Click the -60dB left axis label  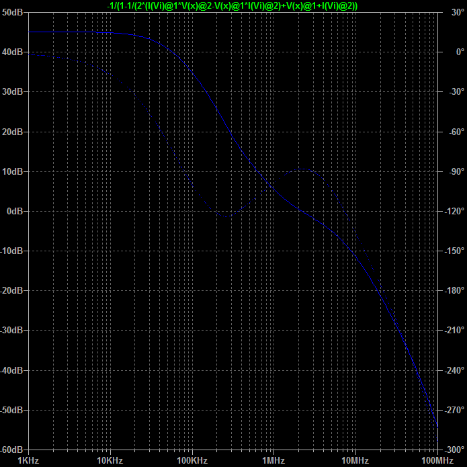pos(11,450)
